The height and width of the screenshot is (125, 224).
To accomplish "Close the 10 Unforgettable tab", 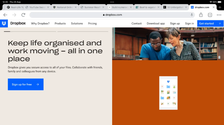I will pyautogui.click(x=186, y=7).
